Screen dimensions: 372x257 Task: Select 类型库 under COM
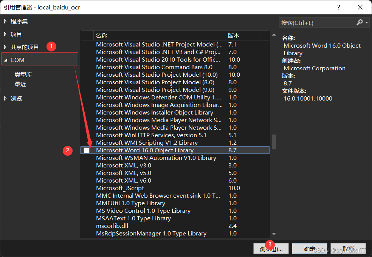click(23, 74)
